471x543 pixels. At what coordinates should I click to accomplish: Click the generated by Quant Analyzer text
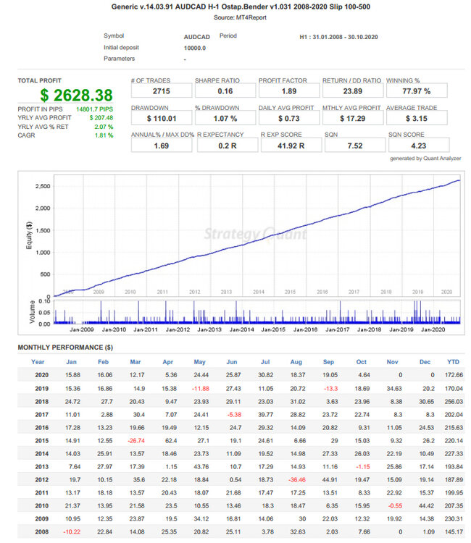pyautogui.click(x=425, y=159)
